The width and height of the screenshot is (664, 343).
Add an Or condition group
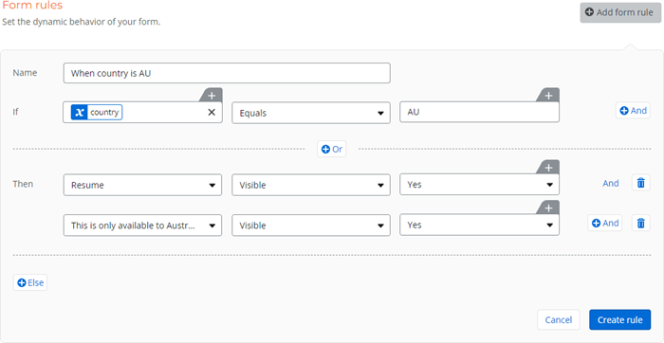(x=332, y=149)
